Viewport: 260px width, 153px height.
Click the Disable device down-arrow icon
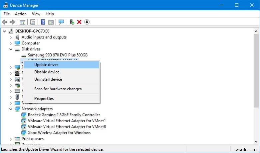[87, 22]
